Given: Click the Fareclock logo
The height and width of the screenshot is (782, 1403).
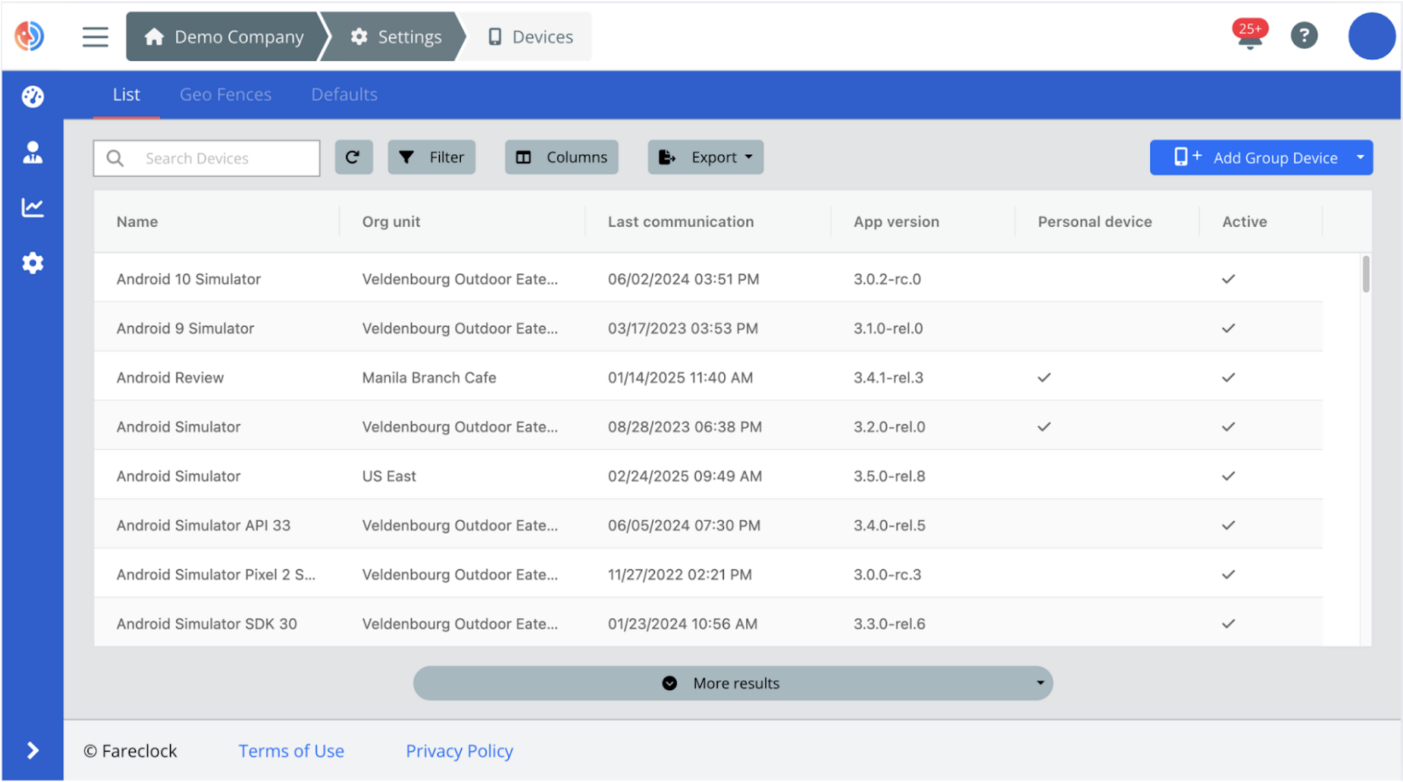Looking at the screenshot, I should click(29, 36).
